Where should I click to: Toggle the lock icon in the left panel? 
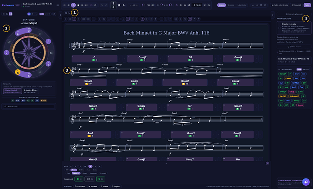point(54,14)
